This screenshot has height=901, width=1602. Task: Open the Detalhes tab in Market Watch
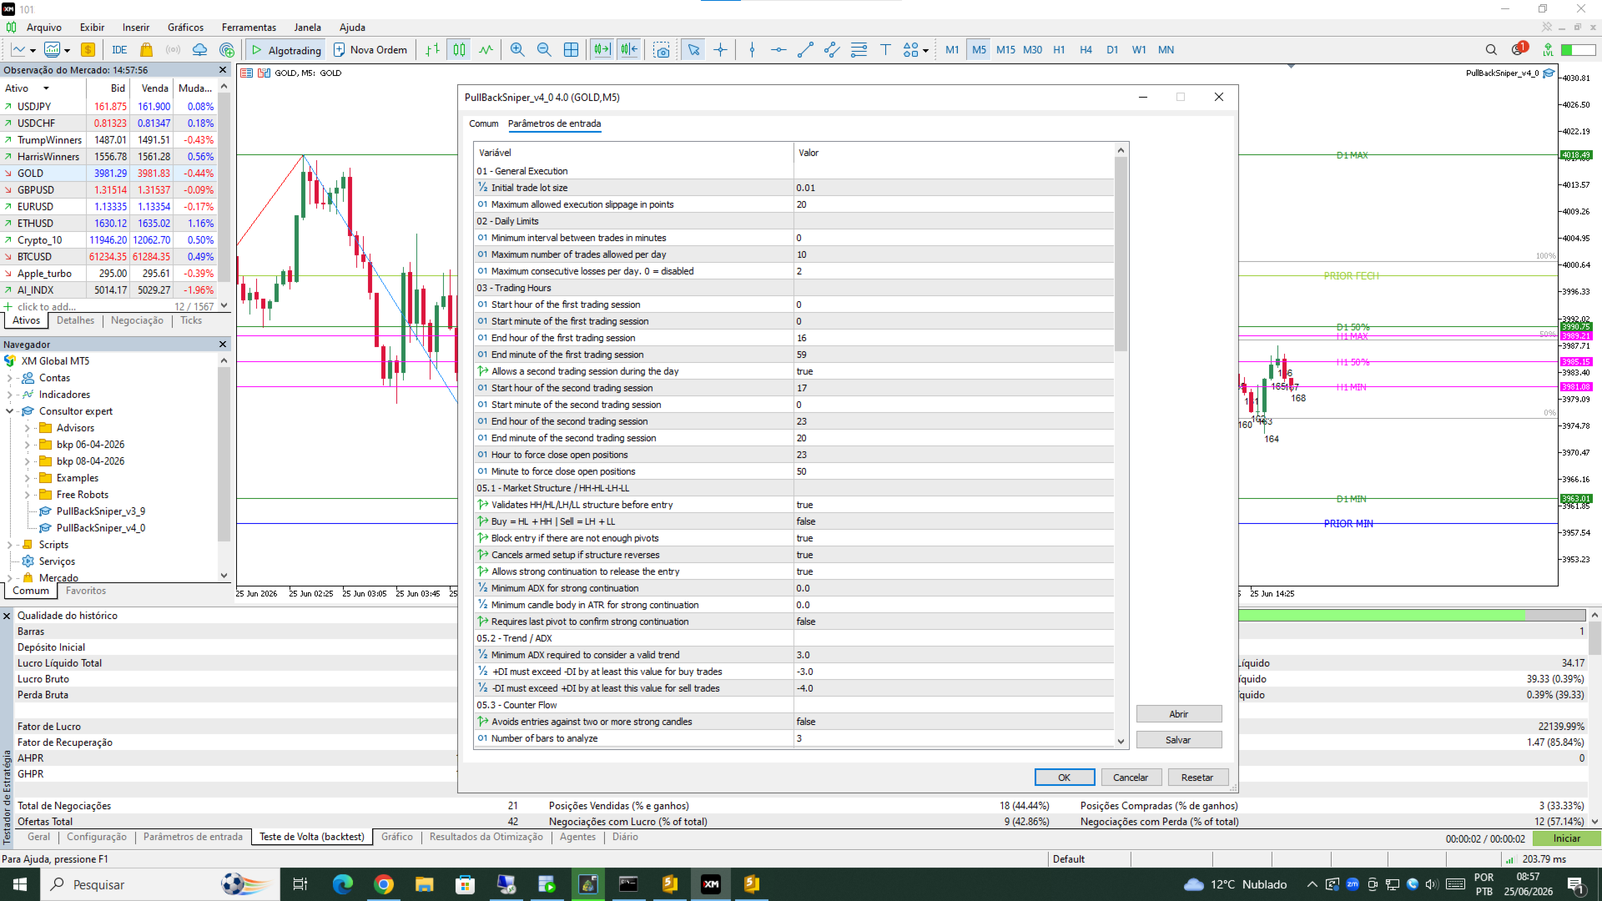pos(76,320)
